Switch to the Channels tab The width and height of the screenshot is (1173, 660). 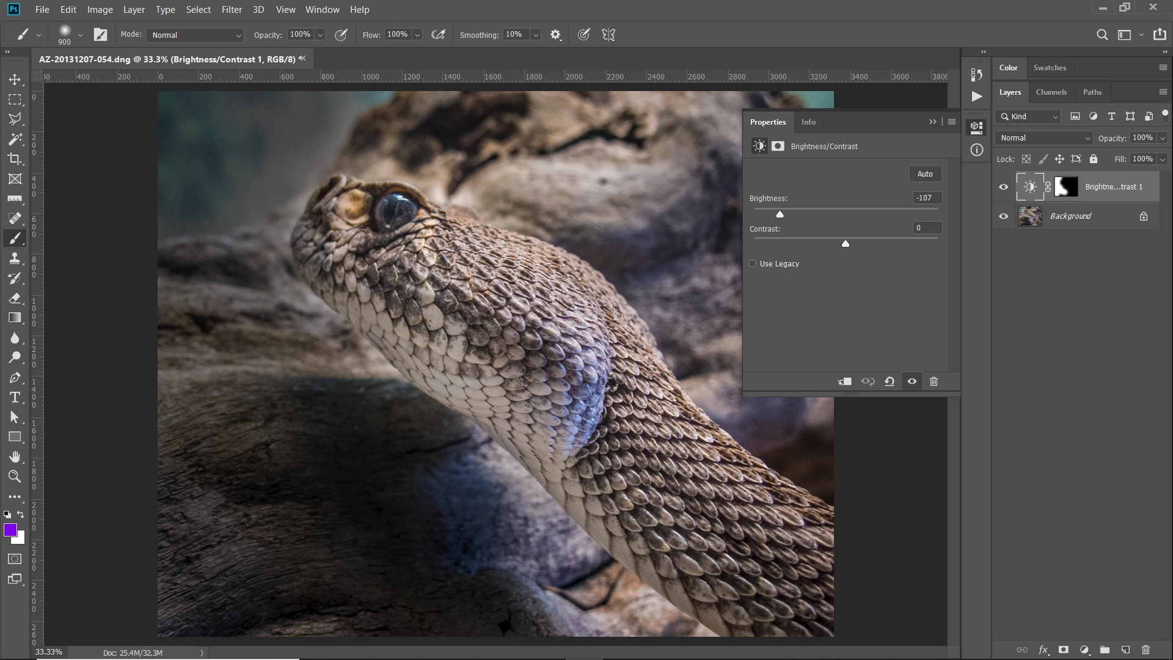tap(1051, 92)
